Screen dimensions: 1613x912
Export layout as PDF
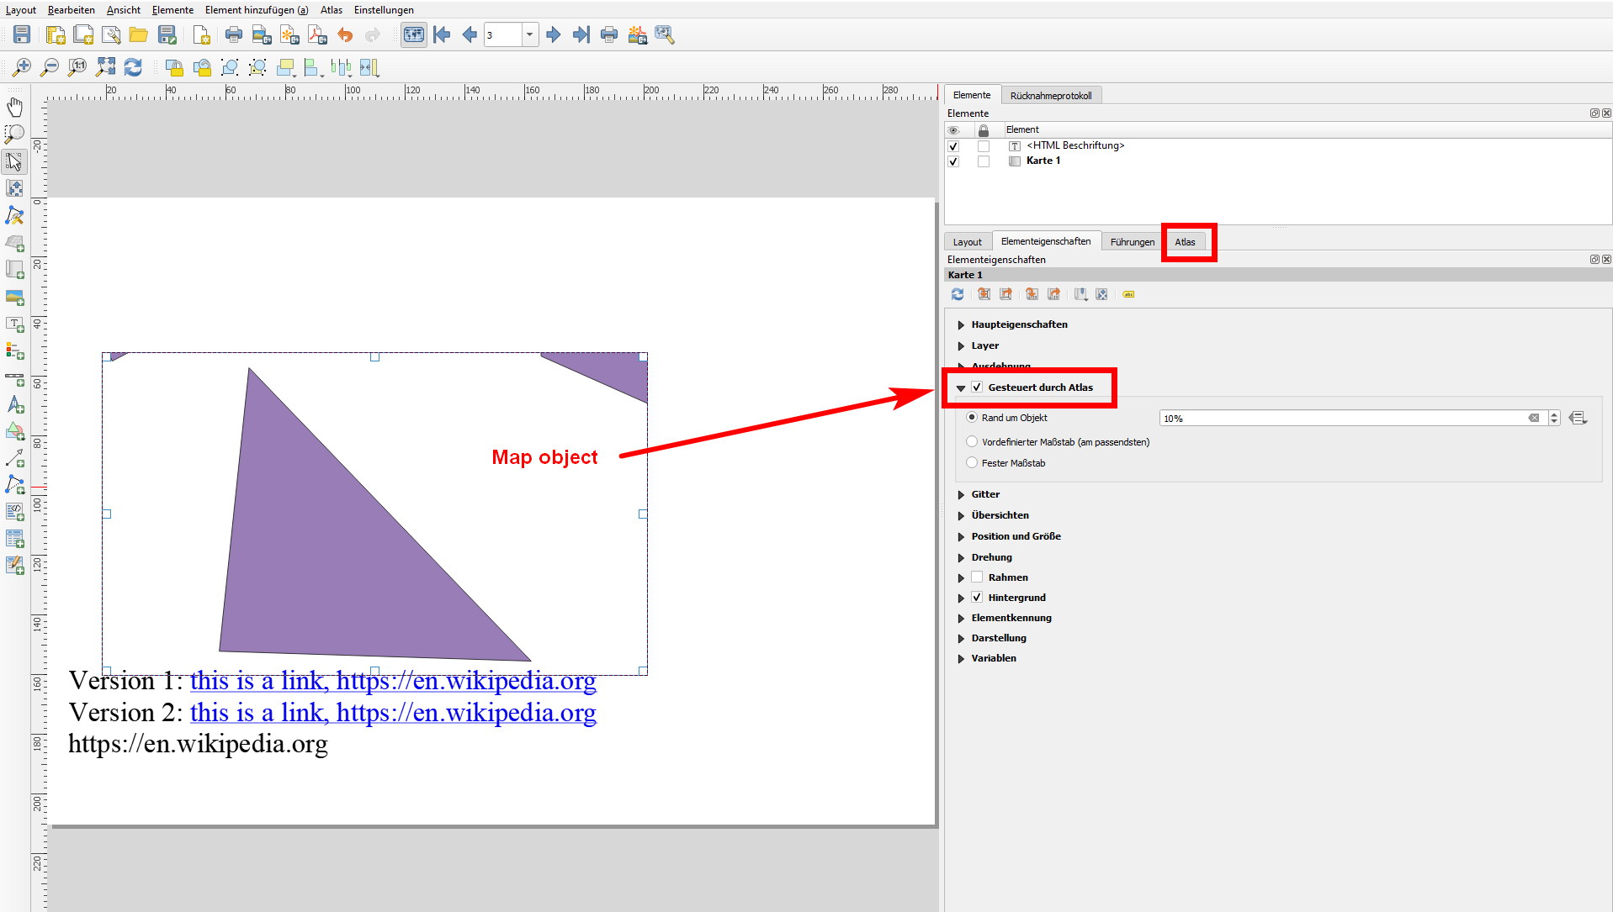tap(317, 34)
